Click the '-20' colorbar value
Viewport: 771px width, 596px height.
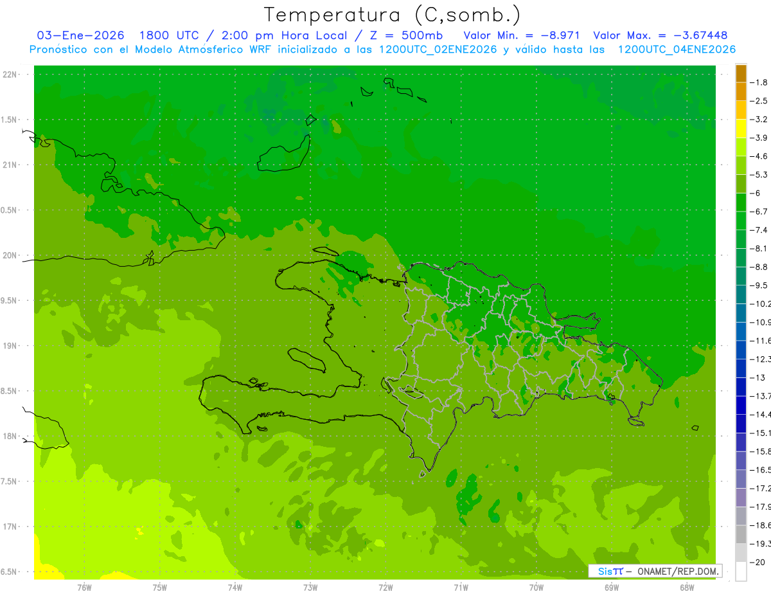point(757,563)
